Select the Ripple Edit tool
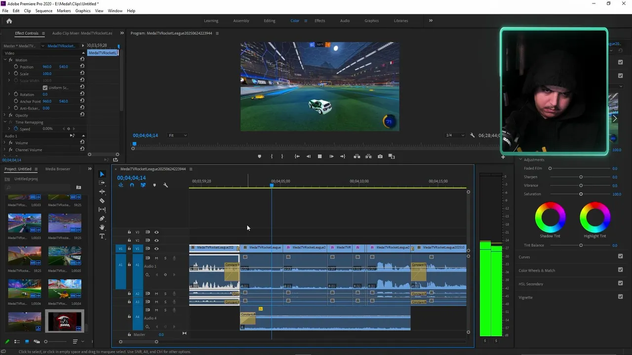The image size is (632, 355). (x=102, y=192)
